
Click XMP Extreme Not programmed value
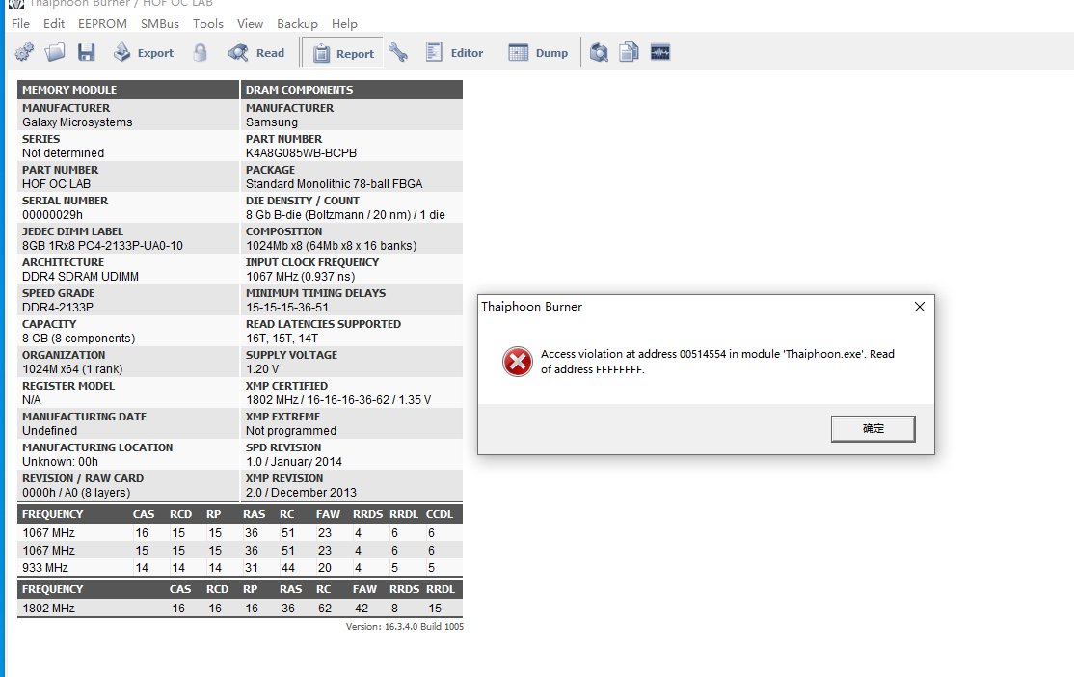coord(291,430)
